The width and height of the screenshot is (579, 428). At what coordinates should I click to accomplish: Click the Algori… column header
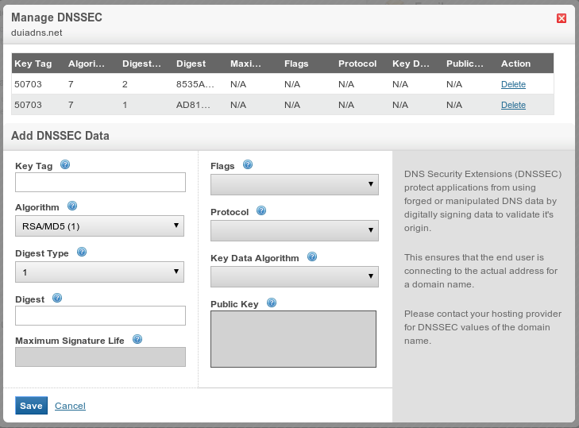coord(87,64)
